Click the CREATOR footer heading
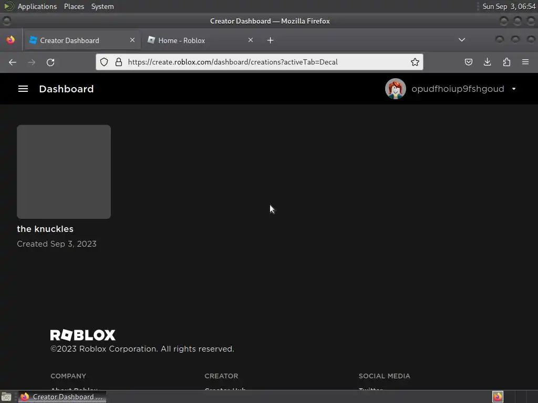Viewport: 538px width, 403px height. (x=221, y=376)
